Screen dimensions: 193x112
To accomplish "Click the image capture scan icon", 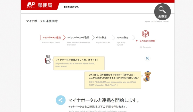I will (x=147, y=58).
